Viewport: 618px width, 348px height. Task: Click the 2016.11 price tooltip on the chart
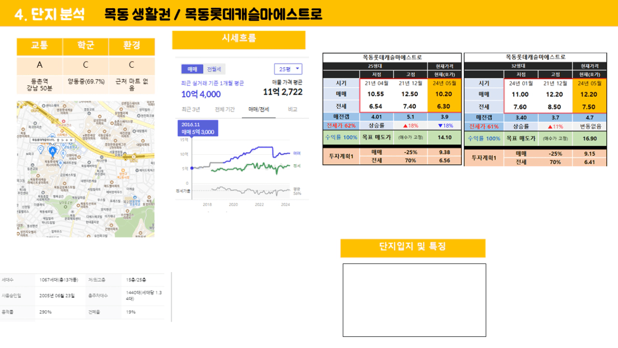point(198,128)
